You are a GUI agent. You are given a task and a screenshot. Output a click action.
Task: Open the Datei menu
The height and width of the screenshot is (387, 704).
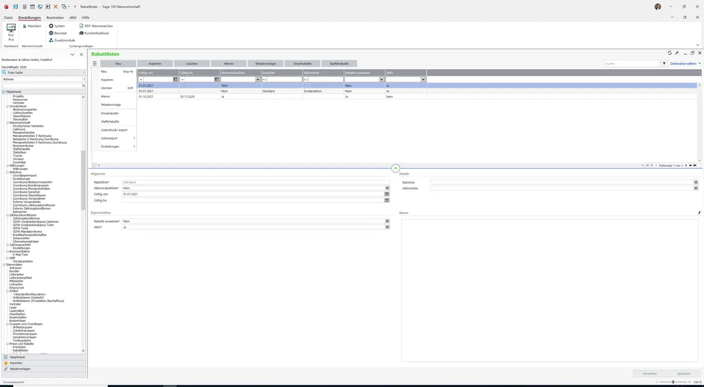(x=8, y=18)
